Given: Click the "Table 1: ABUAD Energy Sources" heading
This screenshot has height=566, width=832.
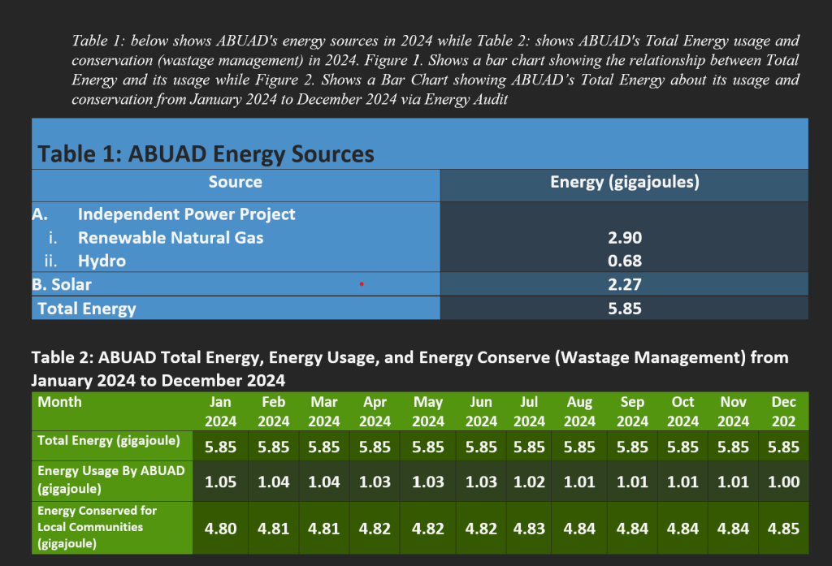Looking at the screenshot, I should tap(206, 153).
